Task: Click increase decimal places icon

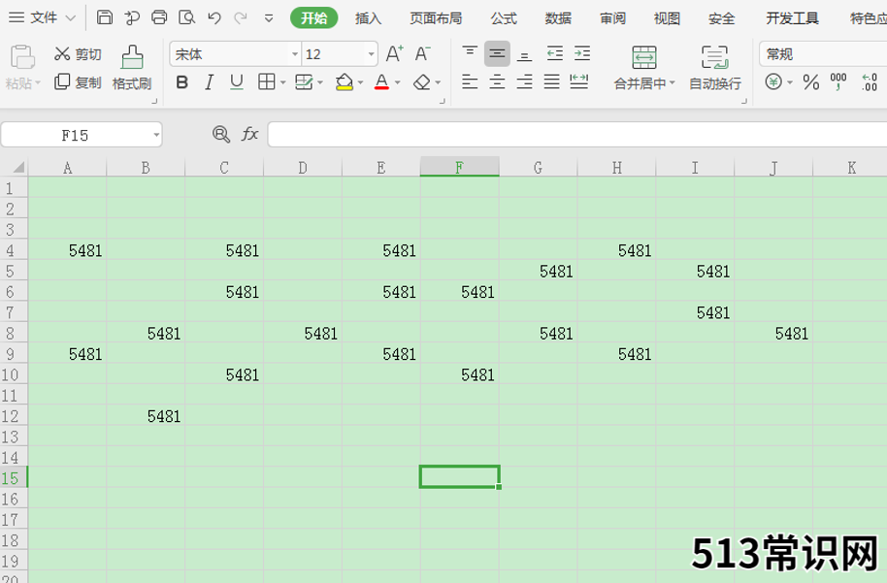Action: point(870,82)
